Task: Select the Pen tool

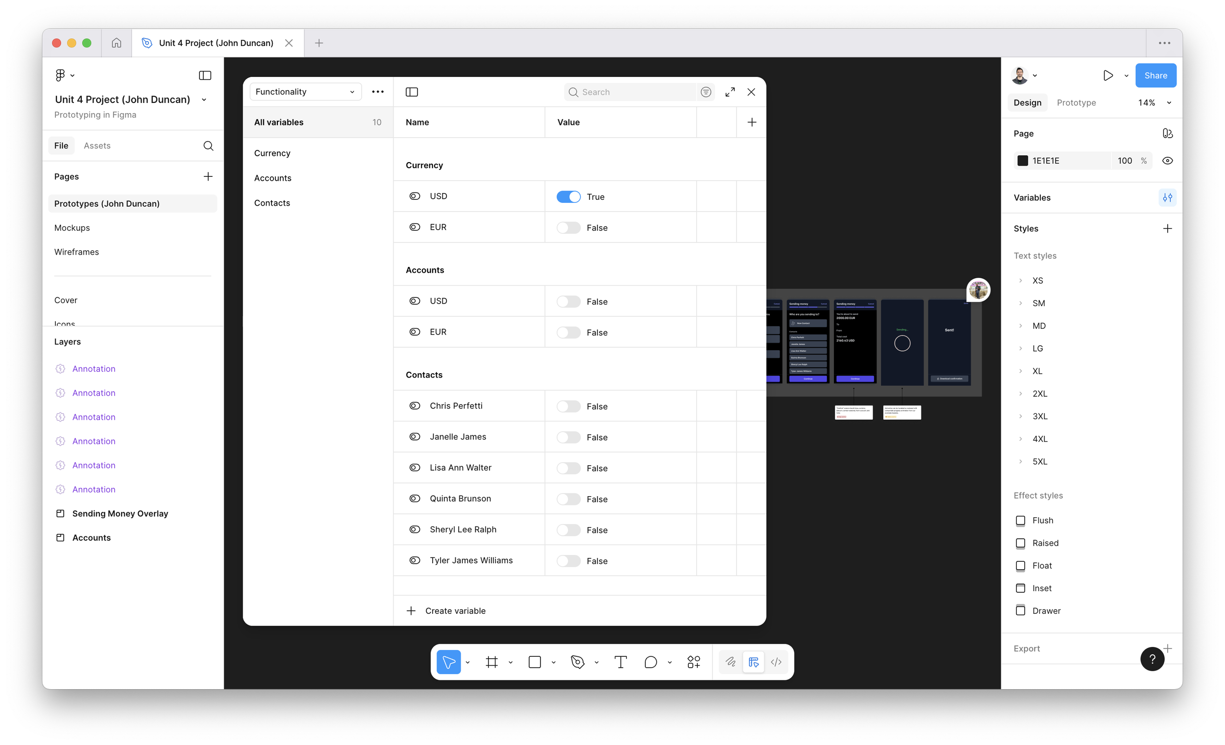Action: coord(577,662)
